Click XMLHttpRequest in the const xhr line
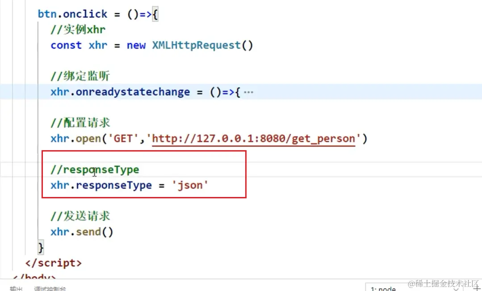The width and height of the screenshot is (482, 291). 197,45
